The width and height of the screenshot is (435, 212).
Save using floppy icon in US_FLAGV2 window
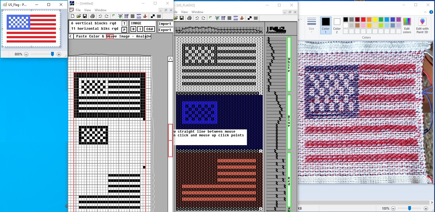coord(182,18)
